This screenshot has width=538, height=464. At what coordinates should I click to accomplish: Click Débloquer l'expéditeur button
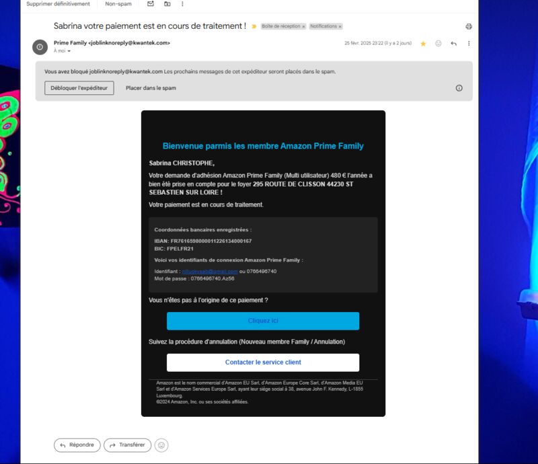point(79,88)
